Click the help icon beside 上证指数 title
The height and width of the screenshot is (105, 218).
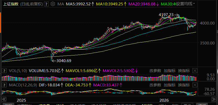tap(46, 4)
